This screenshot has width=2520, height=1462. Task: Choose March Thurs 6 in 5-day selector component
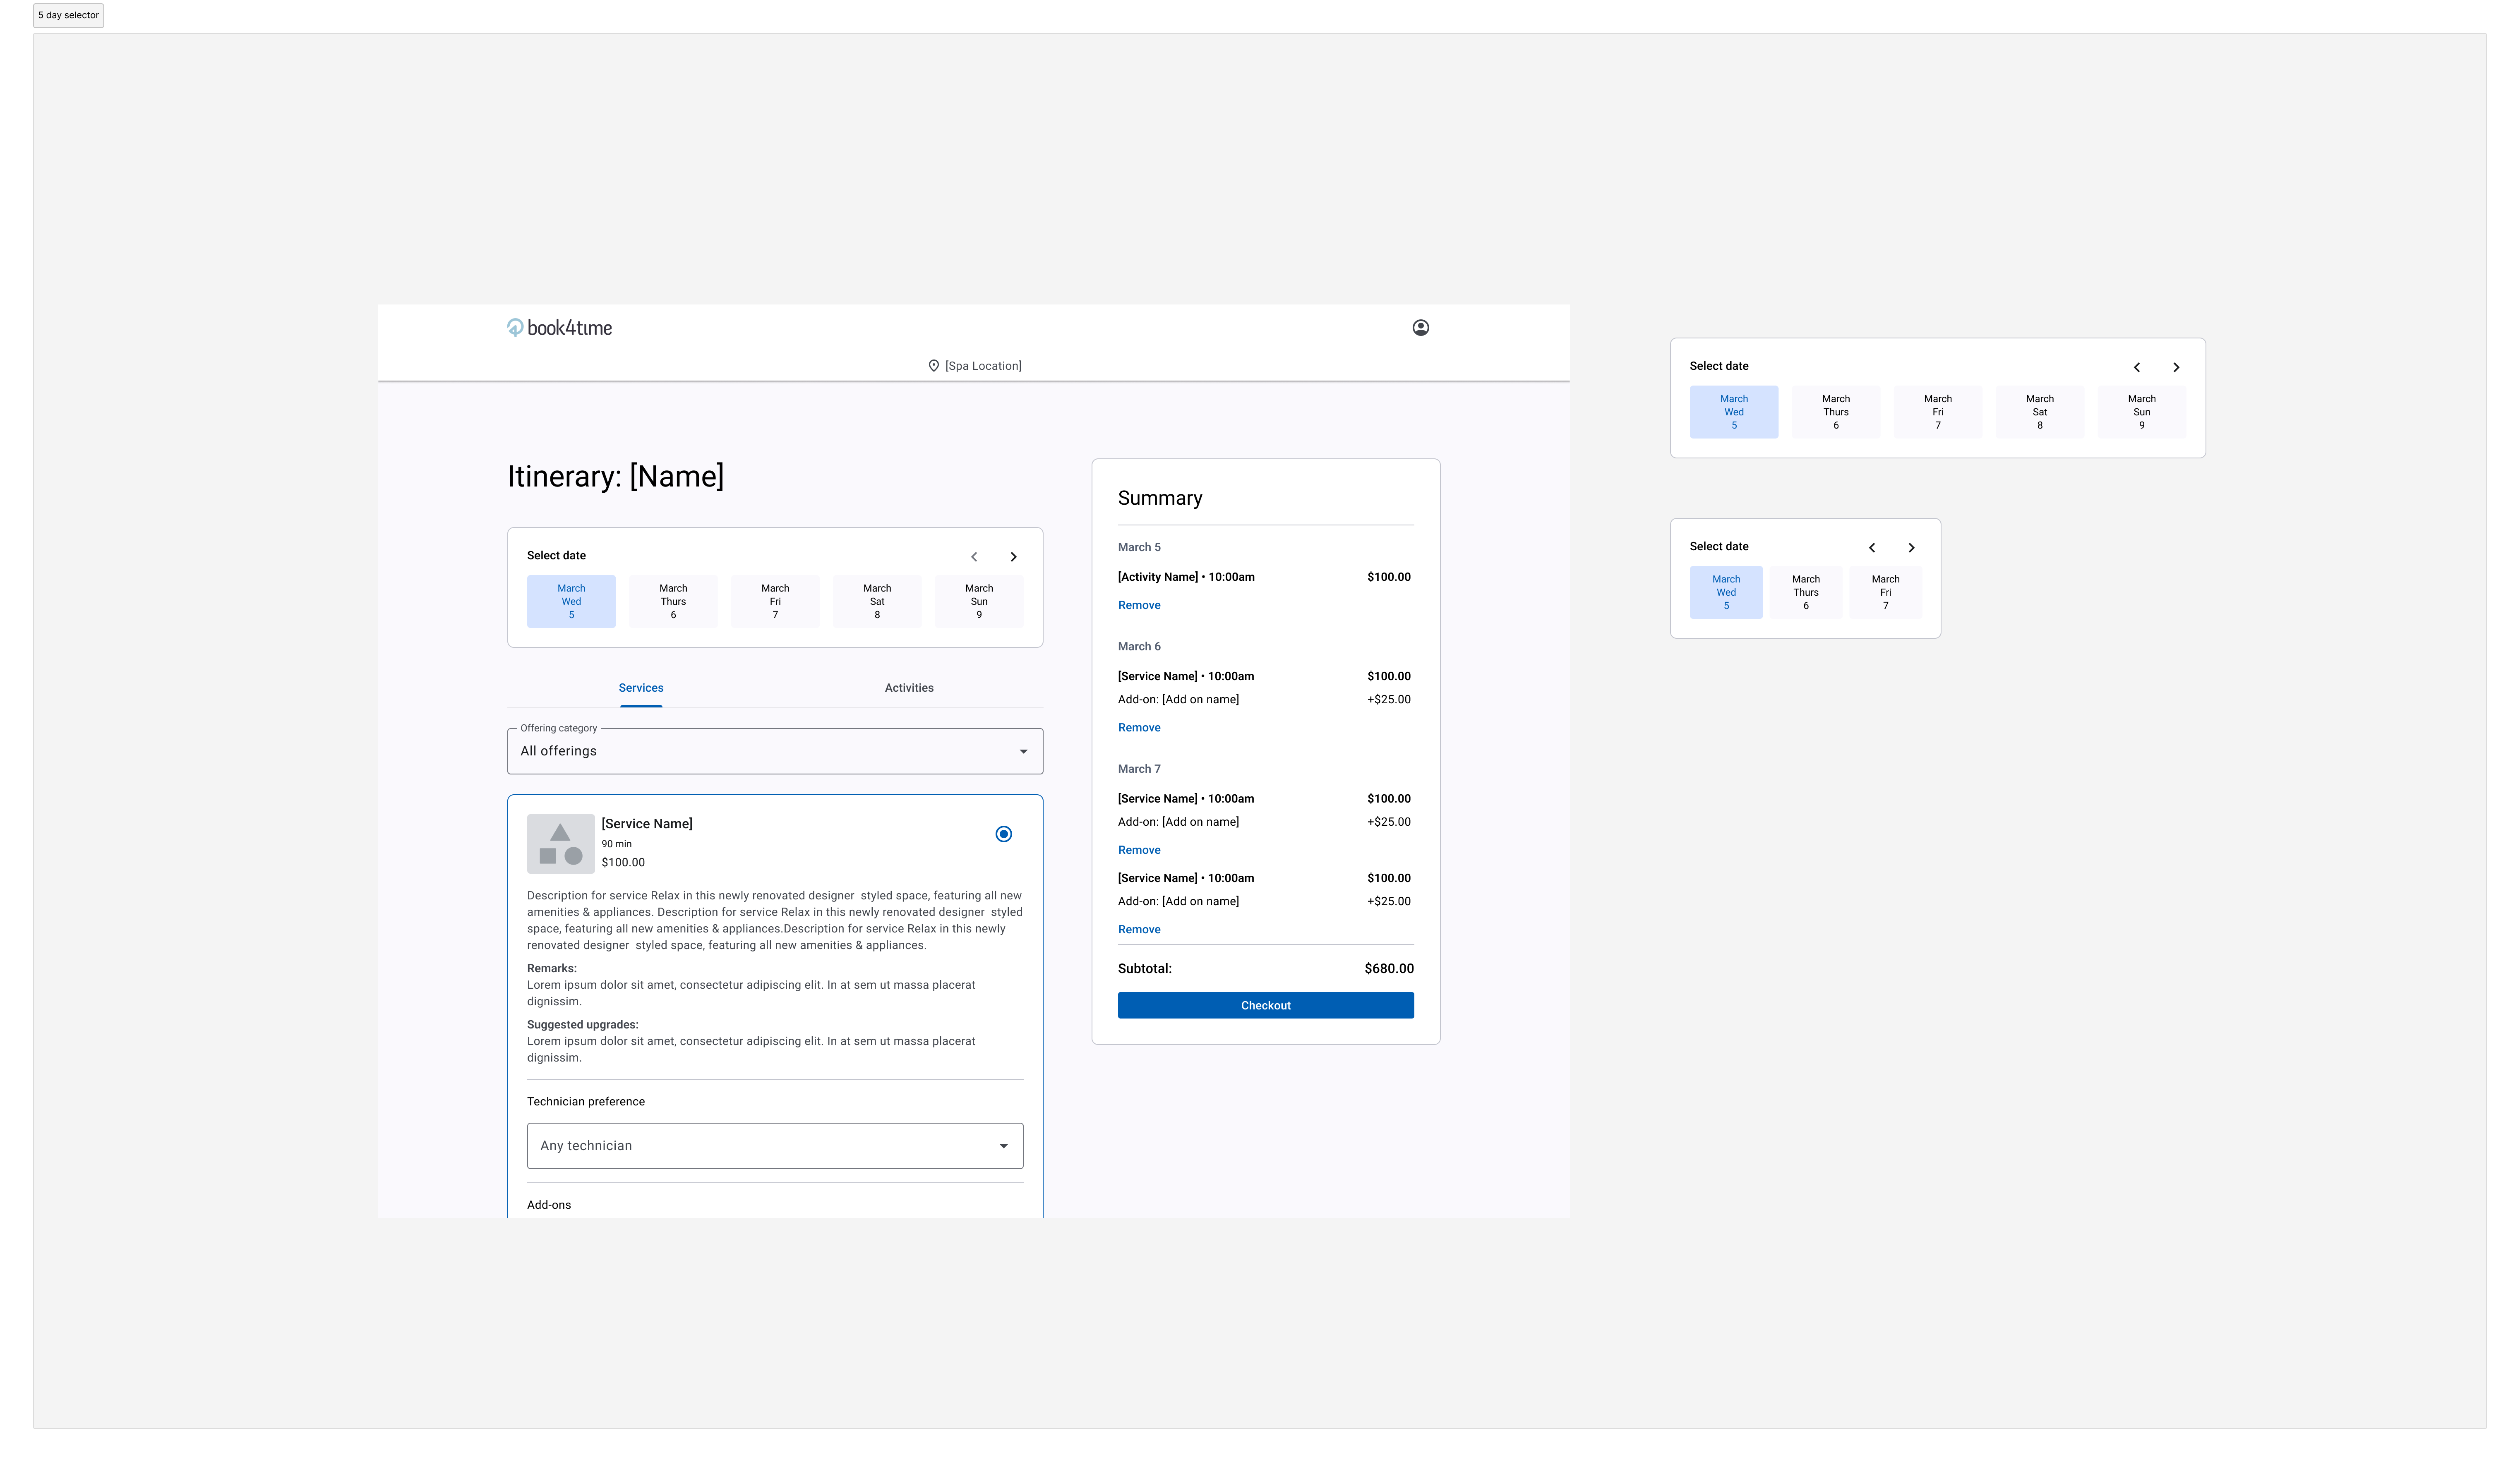[1835, 412]
